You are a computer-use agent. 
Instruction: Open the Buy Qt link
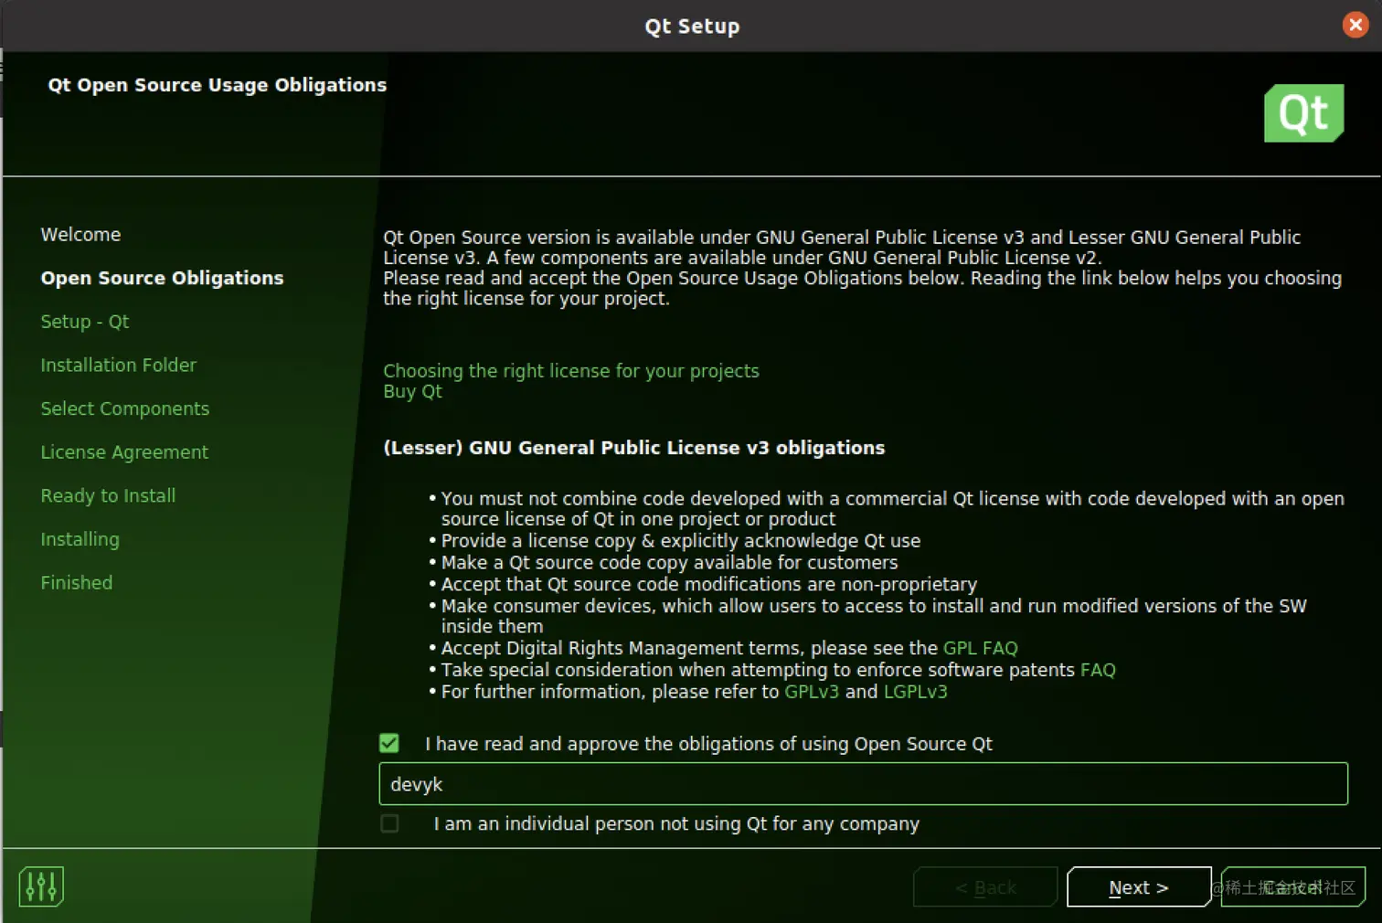point(412,391)
